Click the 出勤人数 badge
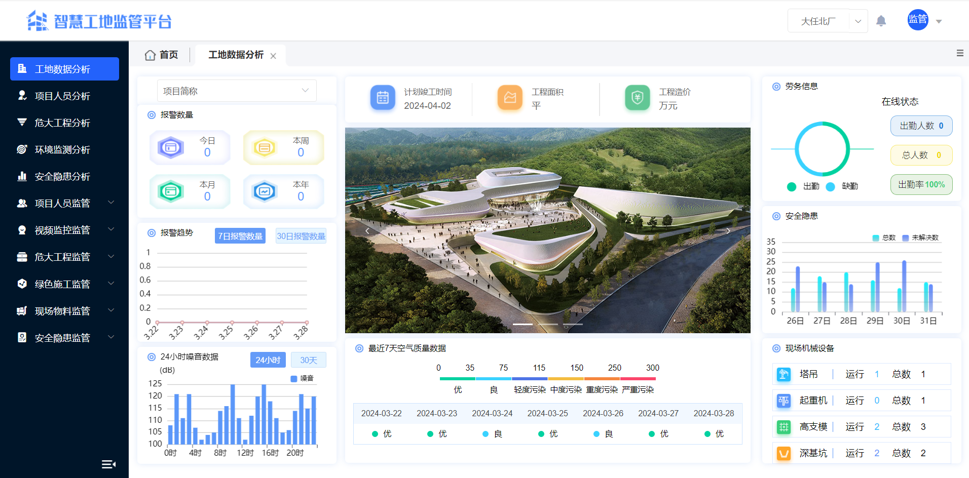This screenshot has width=969, height=478. pyautogui.click(x=921, y=126)
